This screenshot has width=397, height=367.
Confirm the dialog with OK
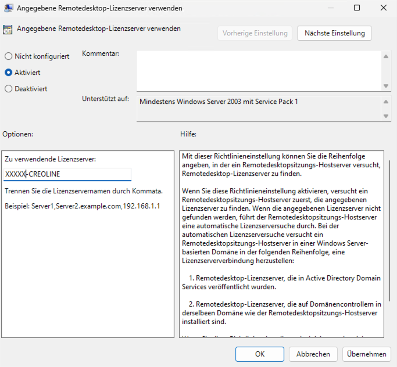pos(260,354)
